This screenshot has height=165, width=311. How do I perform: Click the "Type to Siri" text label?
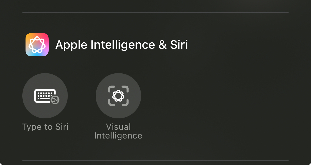45,127
